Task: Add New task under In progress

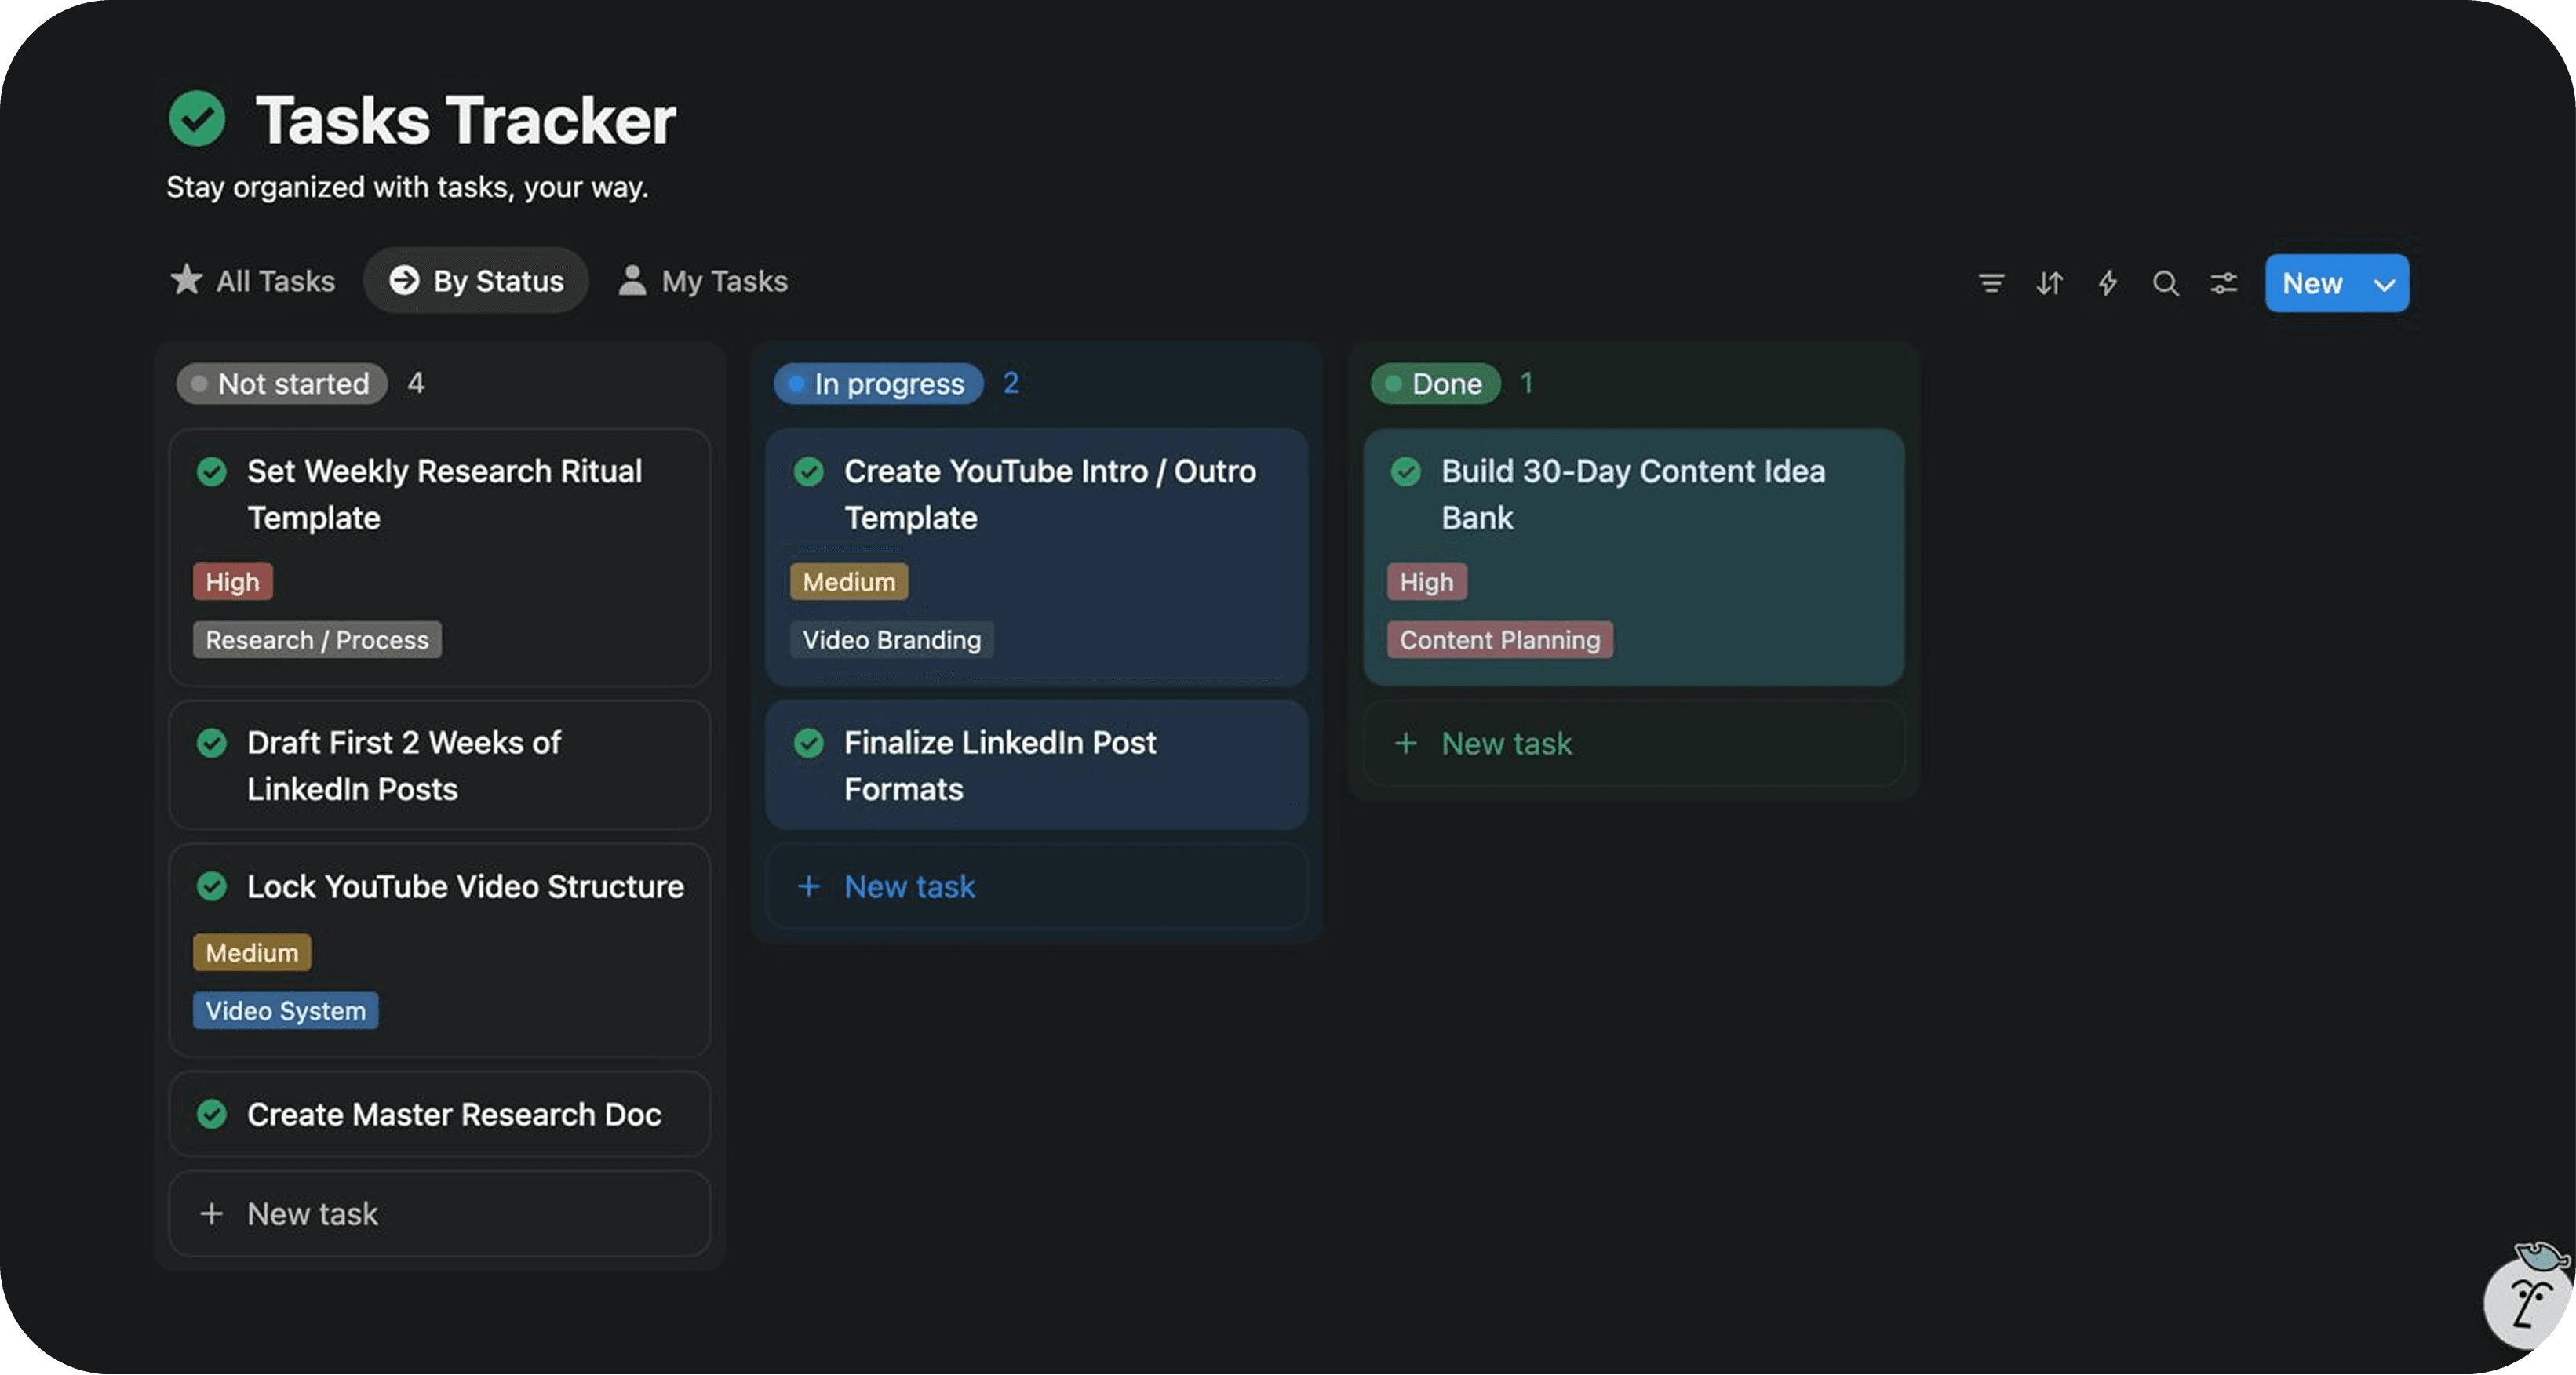Action: tap(908, 886)
